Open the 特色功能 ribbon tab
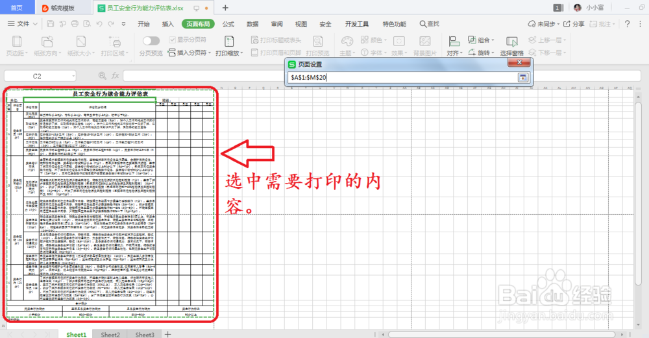Screen dimensions: 649x338 click(394, 24)
